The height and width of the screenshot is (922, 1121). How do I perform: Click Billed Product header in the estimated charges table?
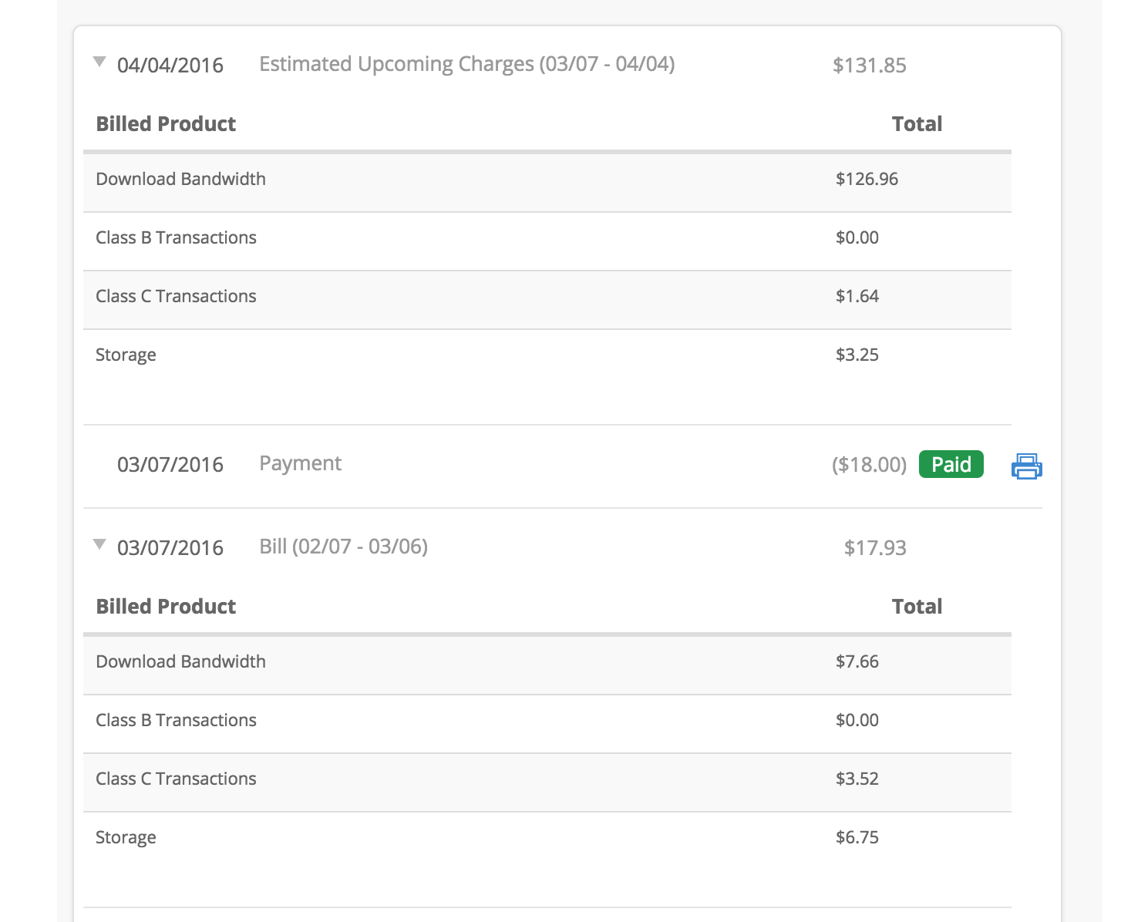pos(166,124)
